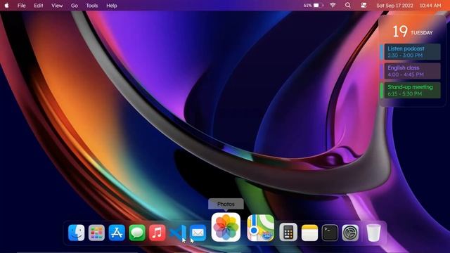Open Finder from the dock

tap(77, 233)
